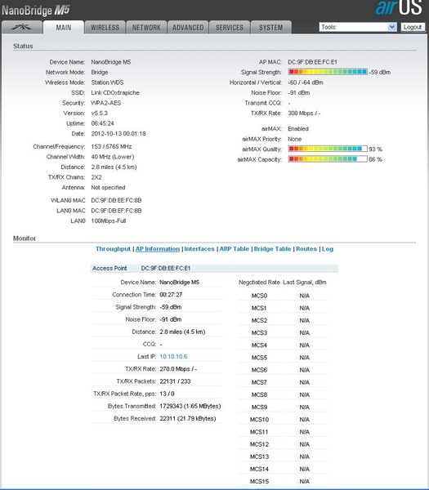Screen dimensions: 429x490
Task: Select the Uptime value 06:45:24
Action: pyautogui.click(x=103, y=123)
